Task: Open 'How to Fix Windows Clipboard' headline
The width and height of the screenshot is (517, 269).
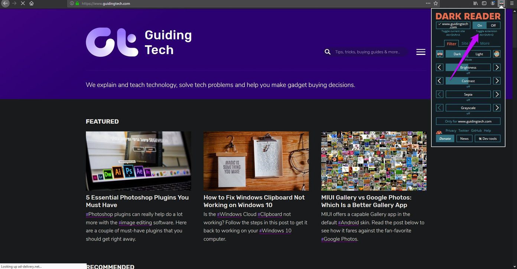Action: pos(254,201)
